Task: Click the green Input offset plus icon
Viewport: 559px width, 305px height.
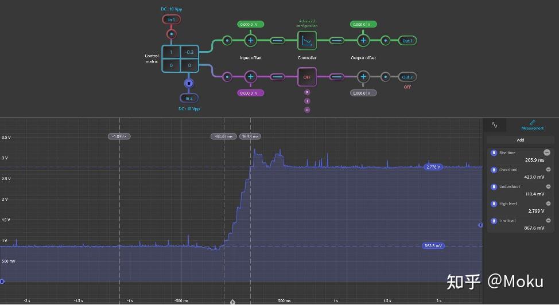Action: point(251,40)
